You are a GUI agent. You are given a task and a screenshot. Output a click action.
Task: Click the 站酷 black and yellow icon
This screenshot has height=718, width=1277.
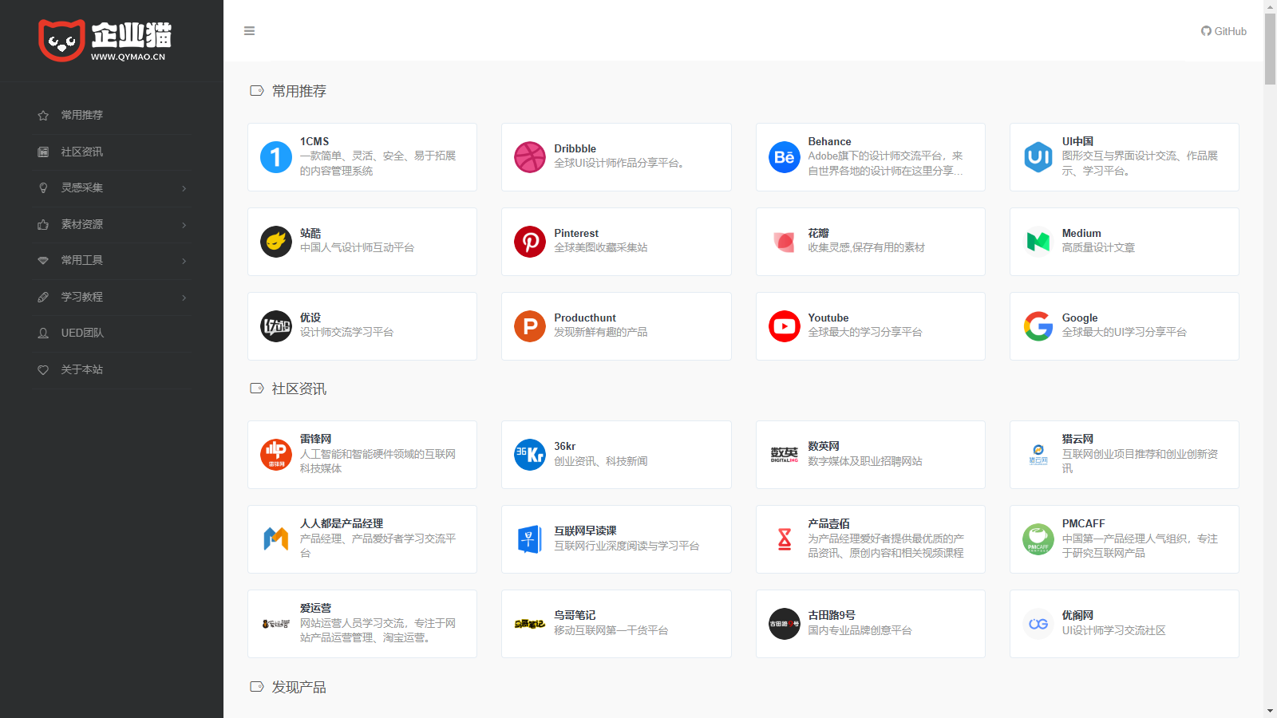(276, 242)
